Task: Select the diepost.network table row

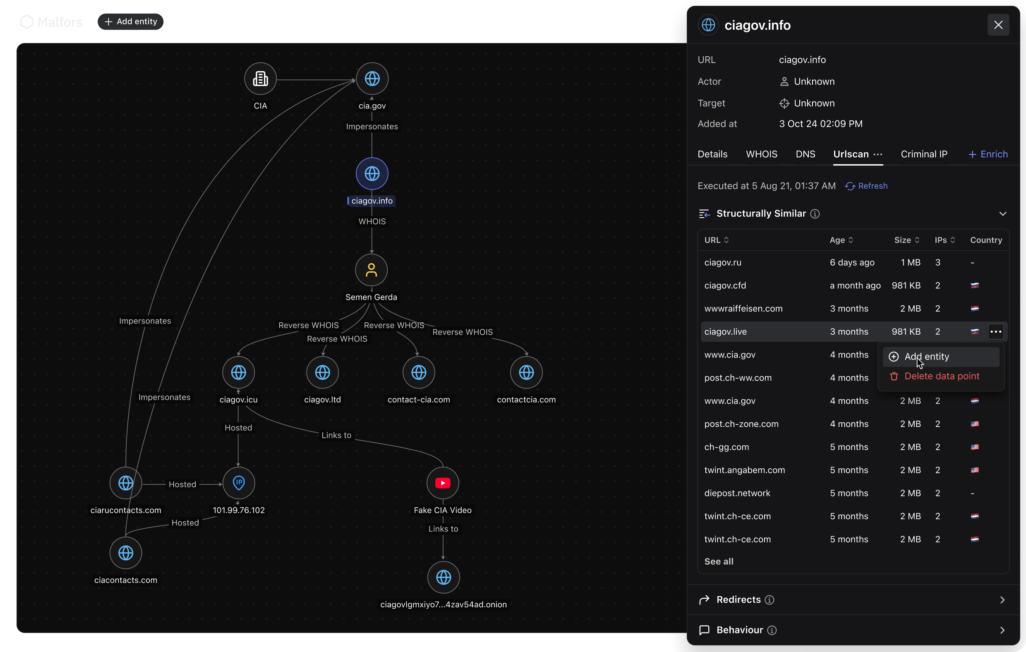Action: click(x=853, y=493)
